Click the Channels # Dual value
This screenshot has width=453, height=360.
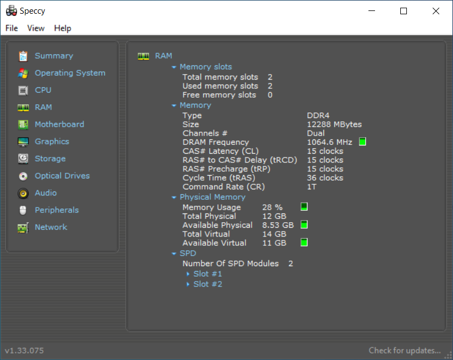[316, 133]
